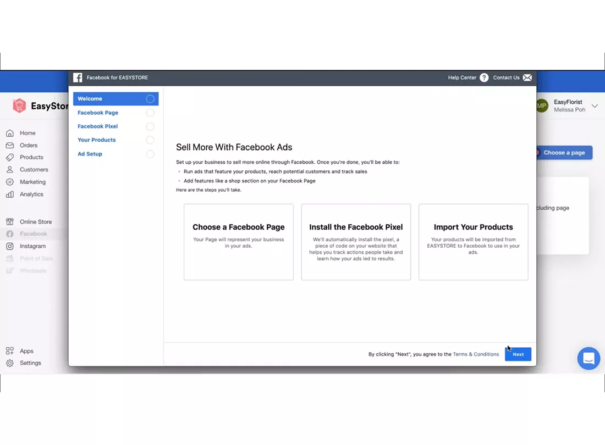This screenshot has height=445, width=605.
Task: Click the Install the Facebook Pixel card
Action: 356,242
